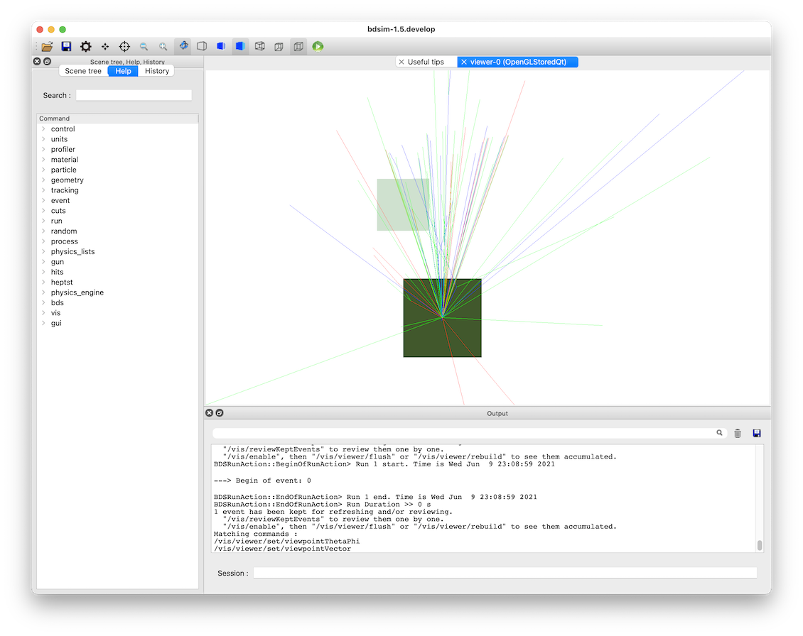
Task: Save the viewer state with floppy icon
Action: 66,47
